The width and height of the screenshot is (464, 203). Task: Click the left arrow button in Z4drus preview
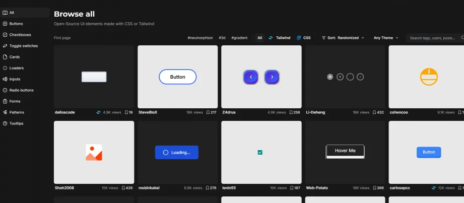click(251, 77)
